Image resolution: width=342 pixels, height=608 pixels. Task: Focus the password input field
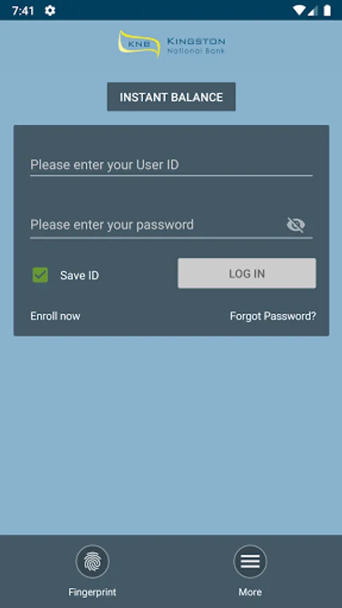[x=157, y=225]
